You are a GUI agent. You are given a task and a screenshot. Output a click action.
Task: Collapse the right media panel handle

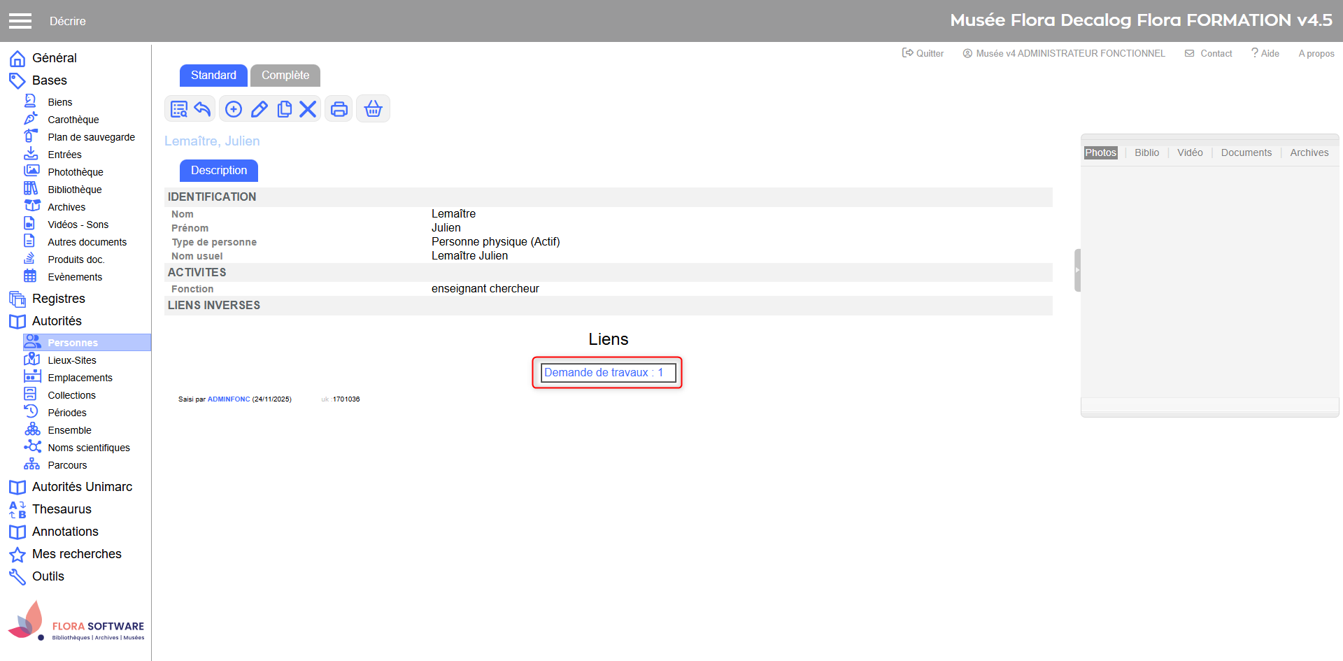point(1077,270)
